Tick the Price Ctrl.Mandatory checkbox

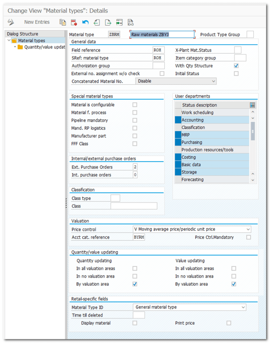[248, 237]
